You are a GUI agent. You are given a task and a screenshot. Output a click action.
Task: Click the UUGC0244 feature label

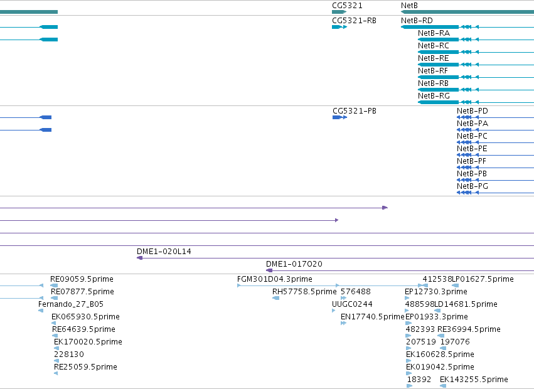(352, 304)
